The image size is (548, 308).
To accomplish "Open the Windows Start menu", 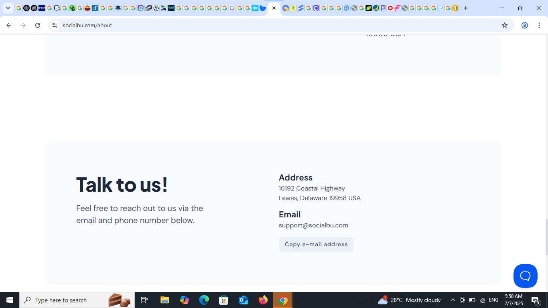I will [x=10, y=300].
